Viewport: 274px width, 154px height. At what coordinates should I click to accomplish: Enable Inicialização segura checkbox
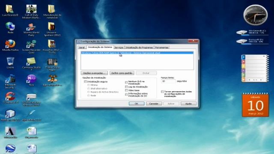click(85, 82)
